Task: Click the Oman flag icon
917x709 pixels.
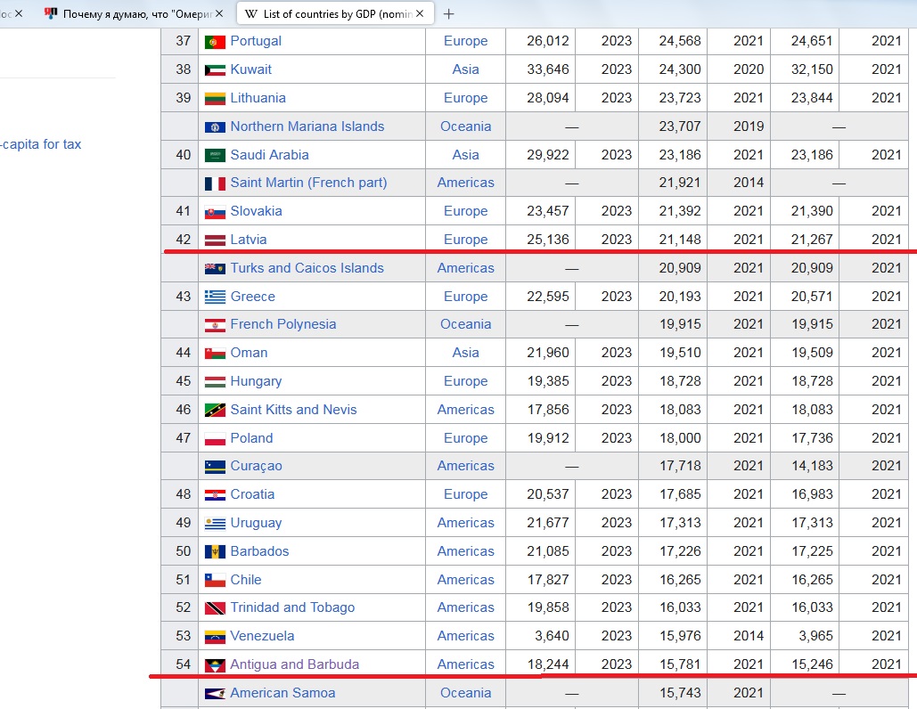Action: coord(215,354)
